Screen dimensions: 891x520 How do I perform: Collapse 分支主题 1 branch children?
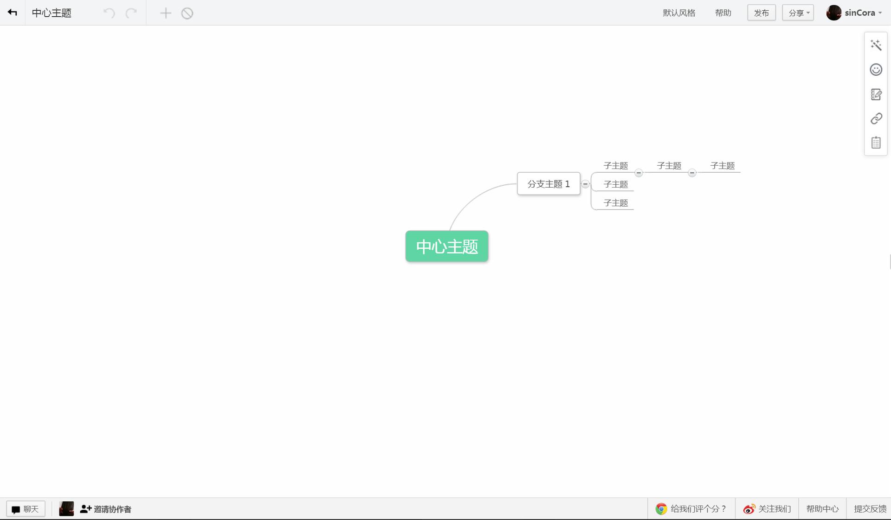tap(585, 184)
